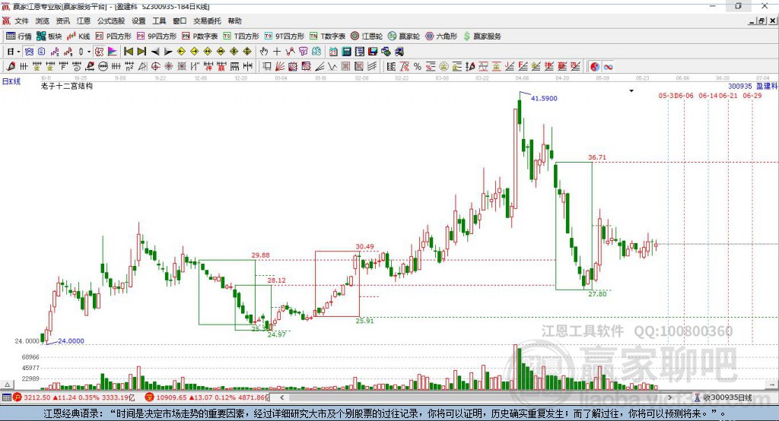Click the 41.5900 high price label
The width and height of the screenshot is (779, 421).
pyautogui.click(x=544, y=98)
